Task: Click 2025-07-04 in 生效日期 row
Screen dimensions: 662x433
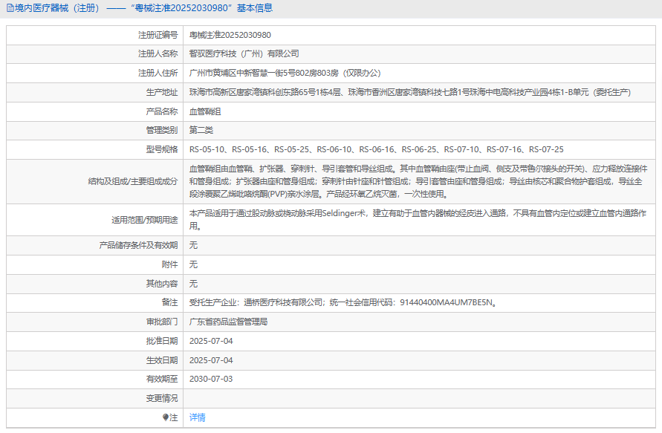Action: 211,360
